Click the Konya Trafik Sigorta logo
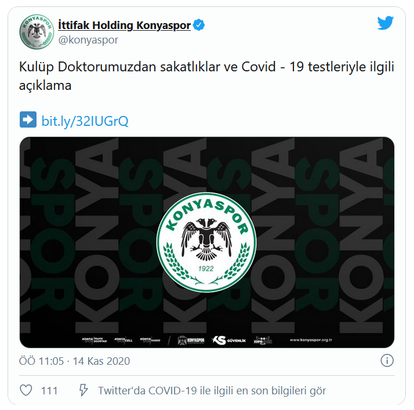 pos(95,340)
